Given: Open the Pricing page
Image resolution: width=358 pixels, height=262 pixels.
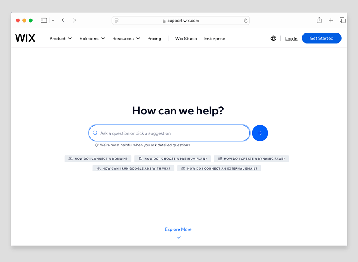Looking at the screenshot, I should tap(154, 39).
